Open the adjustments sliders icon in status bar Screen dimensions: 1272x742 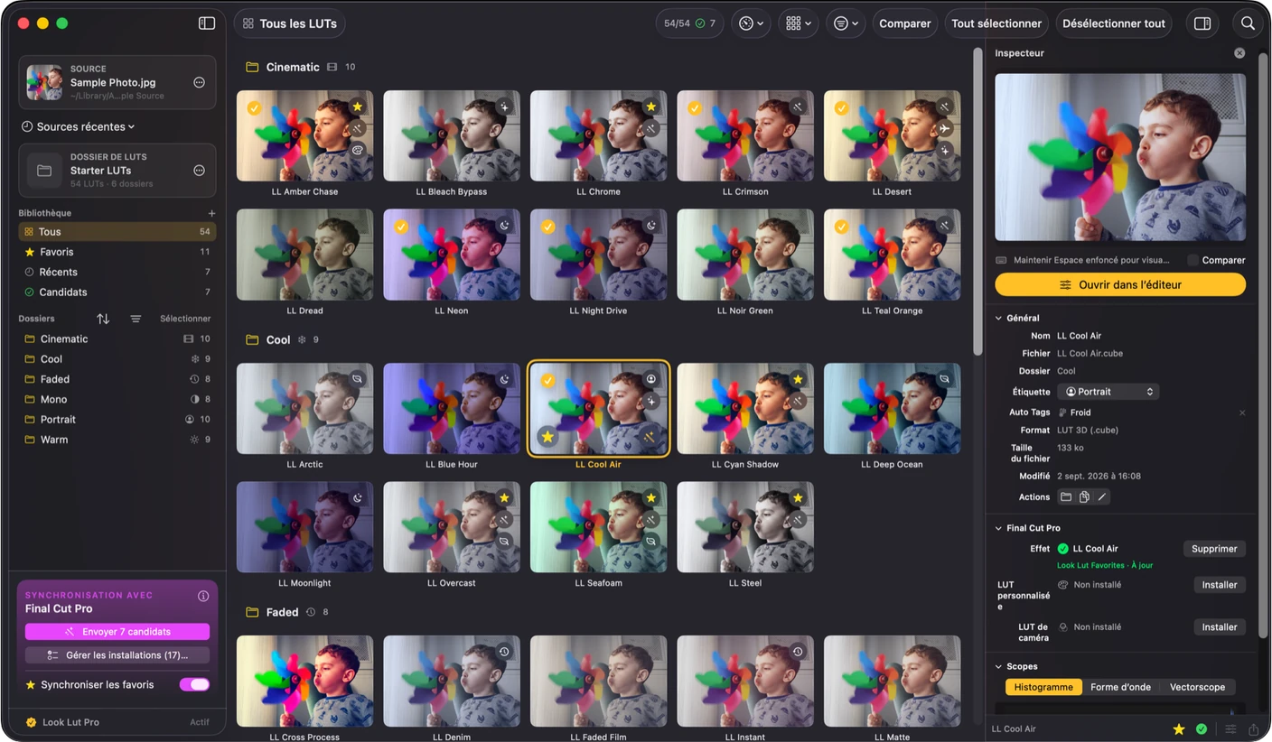pos(1230,729)
